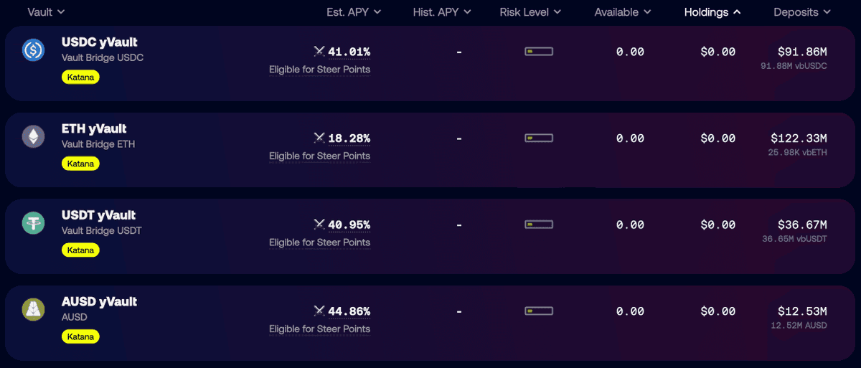Sort vaults by Available column

(x=623, y=12)
